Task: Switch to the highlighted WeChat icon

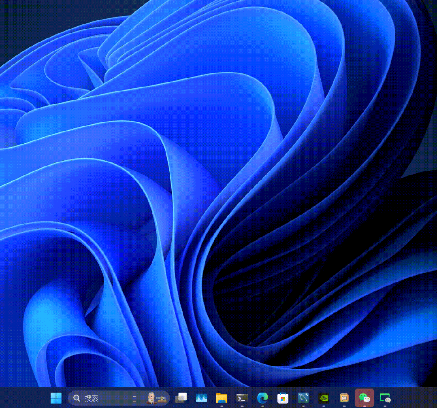Action: [x=365, y=398]
